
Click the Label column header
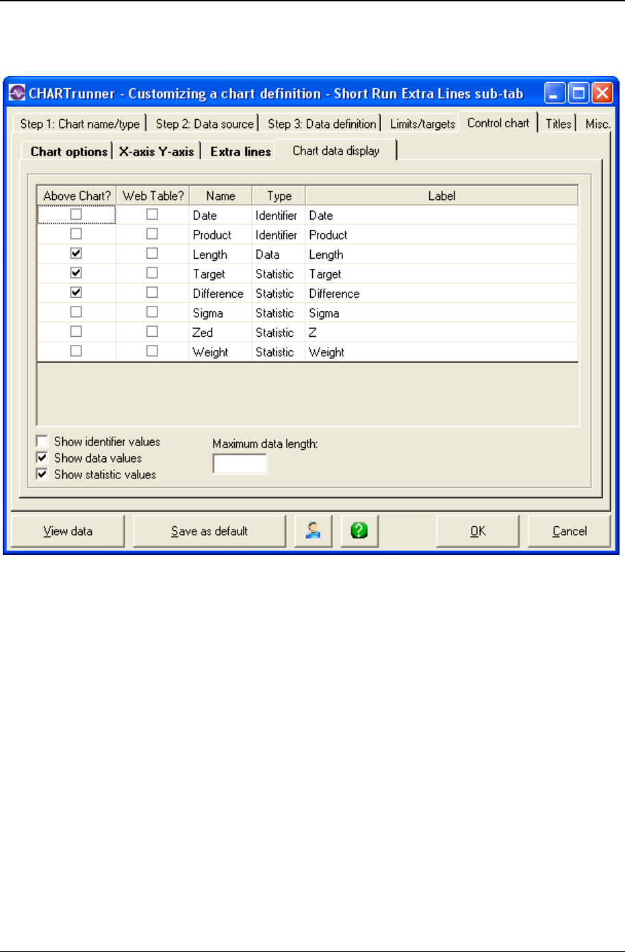click(442, 196)
